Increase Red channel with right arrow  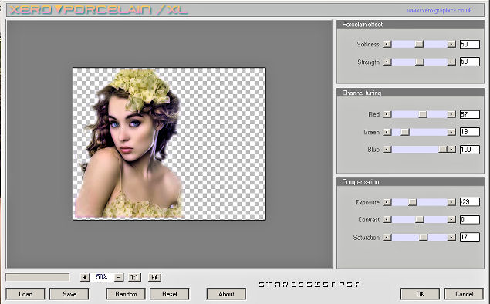(x=451, y=114)
